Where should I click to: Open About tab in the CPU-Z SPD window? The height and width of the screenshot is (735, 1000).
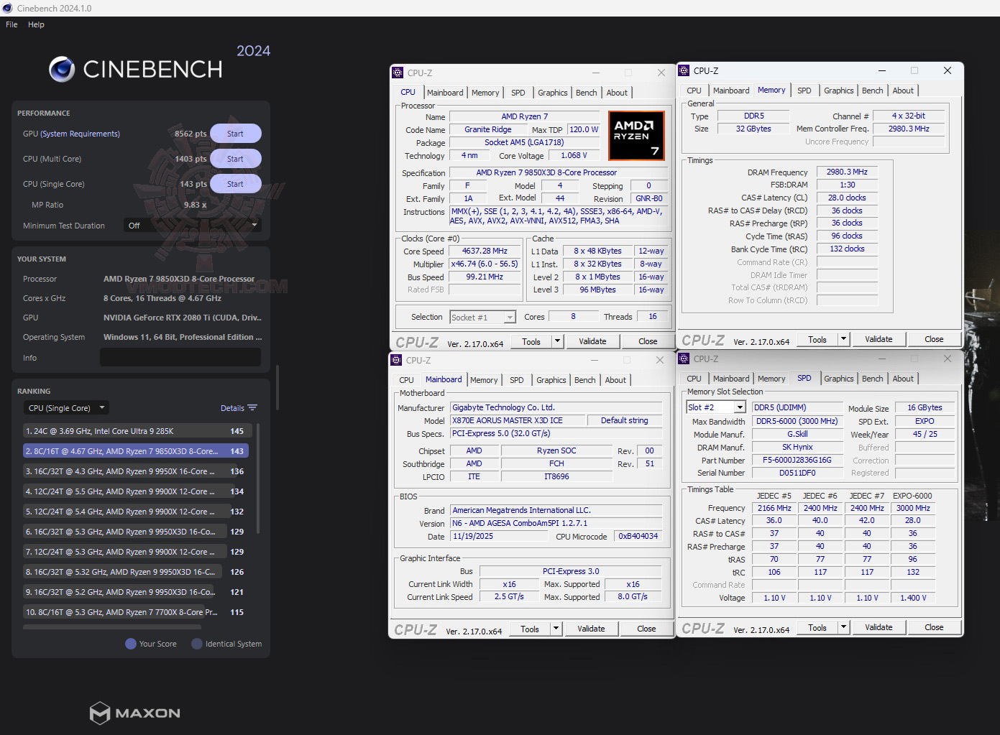[903, 379]
